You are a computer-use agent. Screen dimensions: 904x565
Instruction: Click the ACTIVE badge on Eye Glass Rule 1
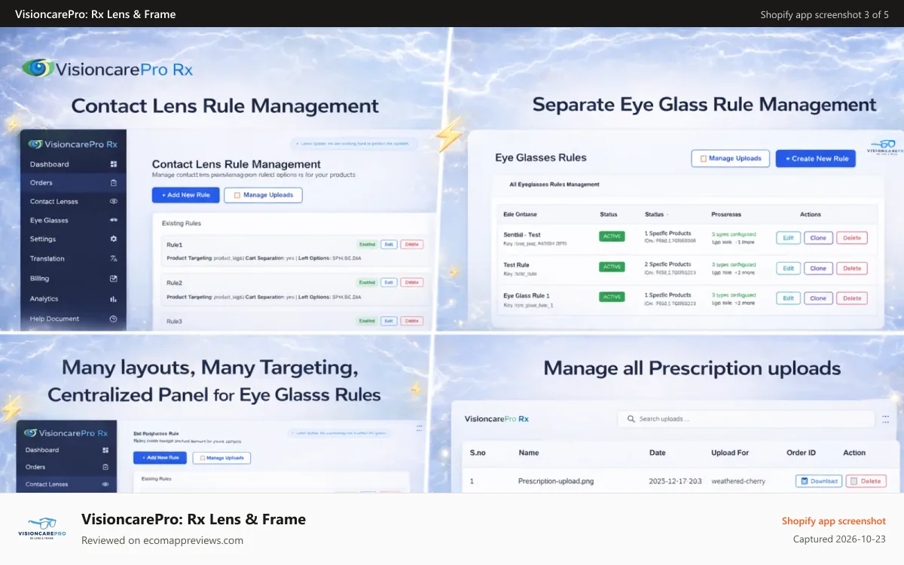click(612, 297)
